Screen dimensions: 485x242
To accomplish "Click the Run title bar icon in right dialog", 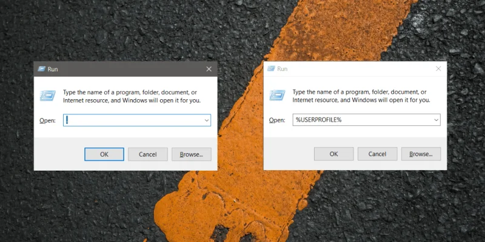I will [271, 68].
